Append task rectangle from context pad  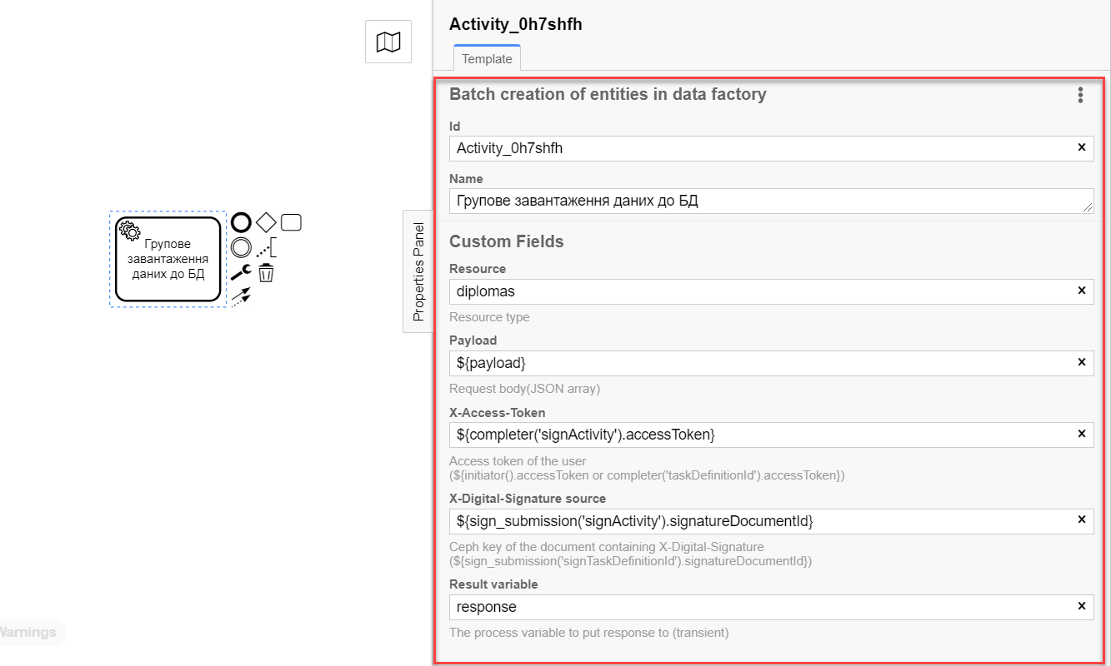(x=291, y=222)
